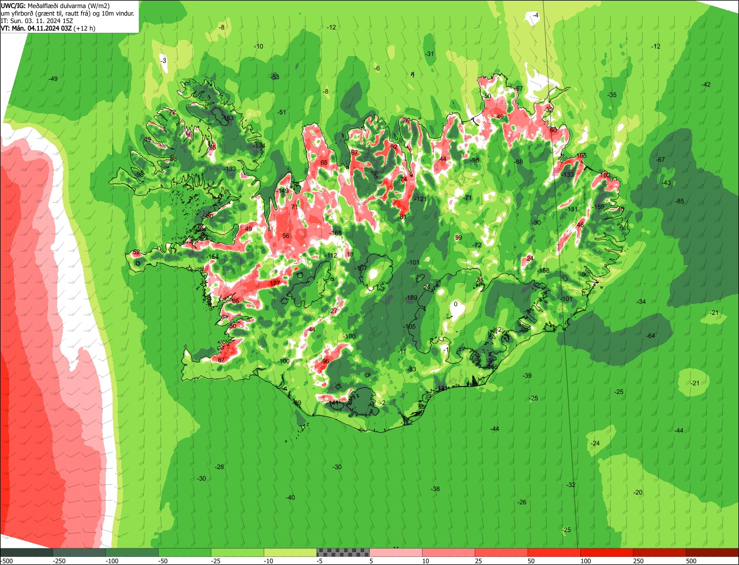Click the '-26' sea value
Viewport: 739px width, 565px height.
(522, 502)
